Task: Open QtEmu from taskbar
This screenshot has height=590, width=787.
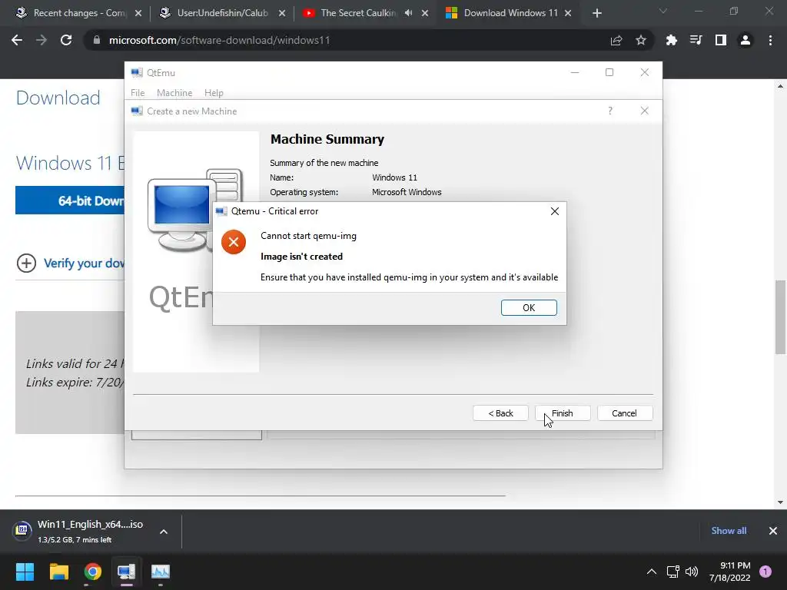Action: click(x=127, y=572)
